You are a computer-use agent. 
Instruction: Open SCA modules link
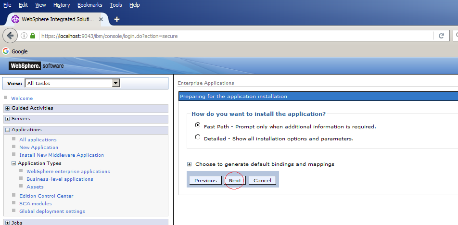(36, 203)
